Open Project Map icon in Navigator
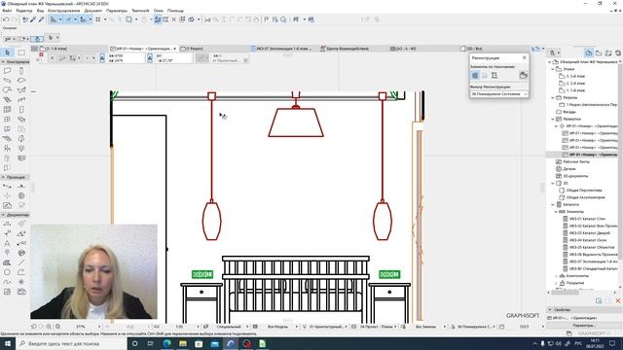Image resolution: width=623 pixels, height=350 pixels. [x=589, y=52]
